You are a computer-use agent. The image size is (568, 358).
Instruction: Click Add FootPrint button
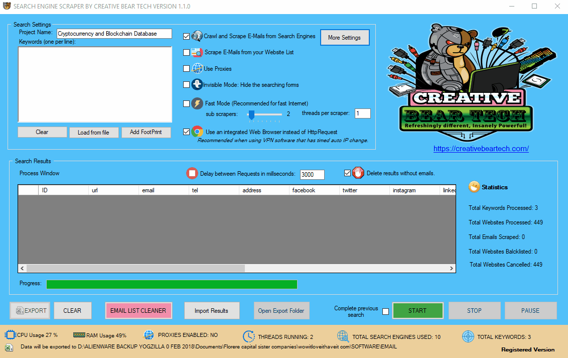146,132
